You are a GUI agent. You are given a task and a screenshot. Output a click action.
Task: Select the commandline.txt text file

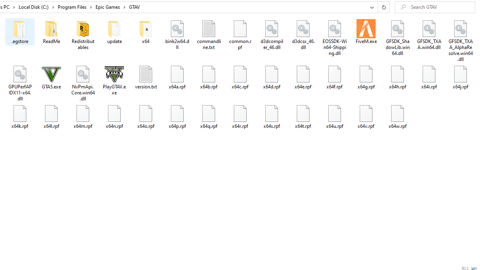tap(209, 35)
